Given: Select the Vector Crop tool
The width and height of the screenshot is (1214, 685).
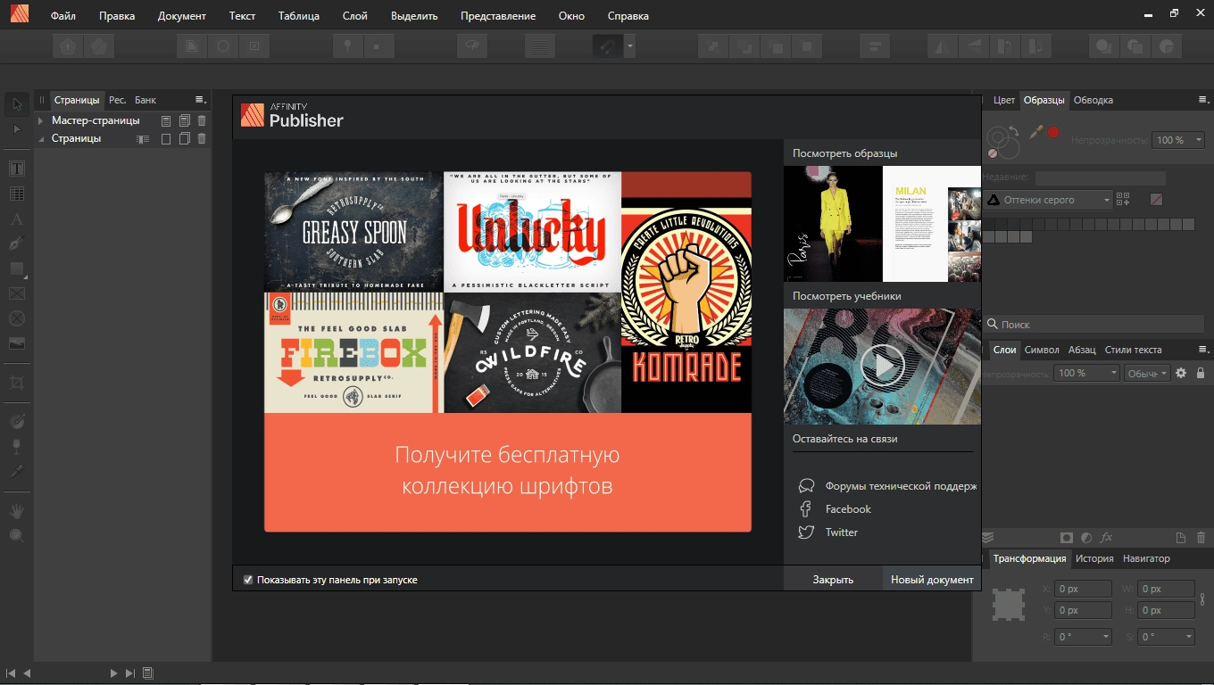Looking at the screenshot, I should pos(17,383).
